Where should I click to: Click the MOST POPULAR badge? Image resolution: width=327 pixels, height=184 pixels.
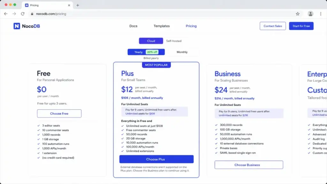pos(156,65)
